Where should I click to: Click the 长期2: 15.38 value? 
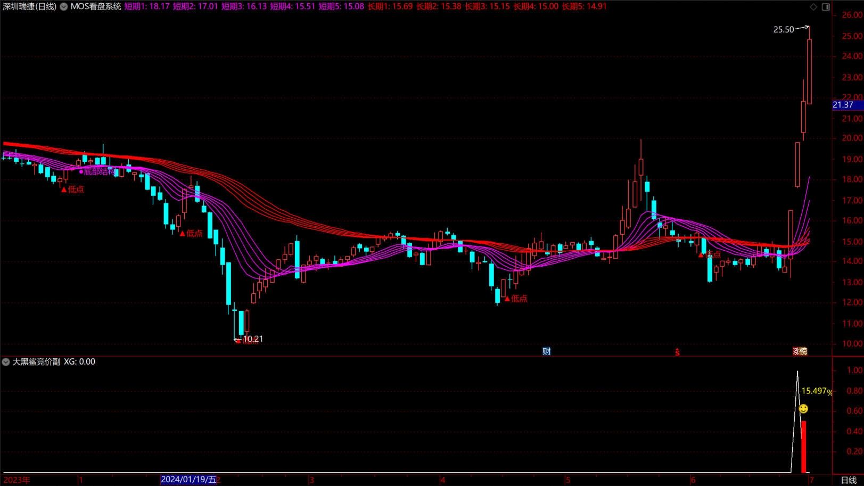click(439, 7)
